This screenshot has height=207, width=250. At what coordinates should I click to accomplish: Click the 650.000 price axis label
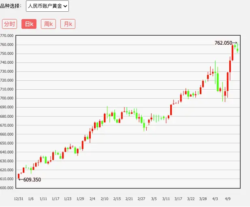point(7,143)
